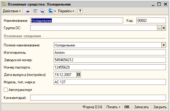Click the find in list toolbar icon
170x111 pixels.
(x=27, y=11)
